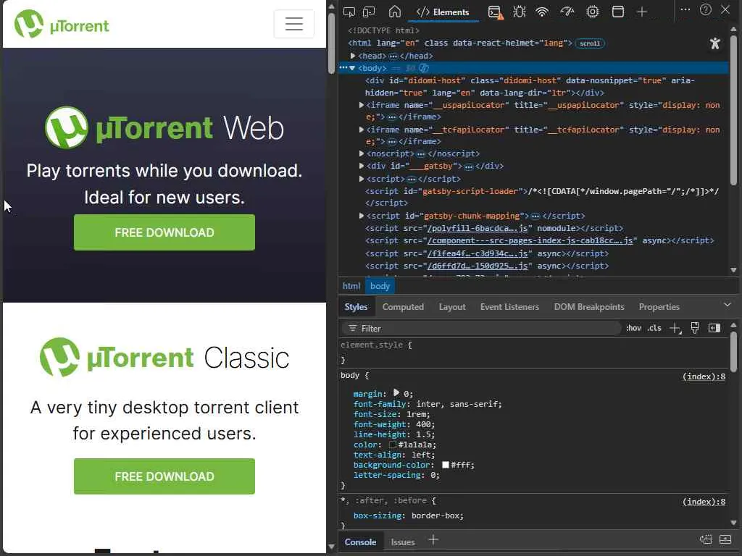Click the scroll badge on html element
This screenshot has height=556, width=742.
(590, 43)
